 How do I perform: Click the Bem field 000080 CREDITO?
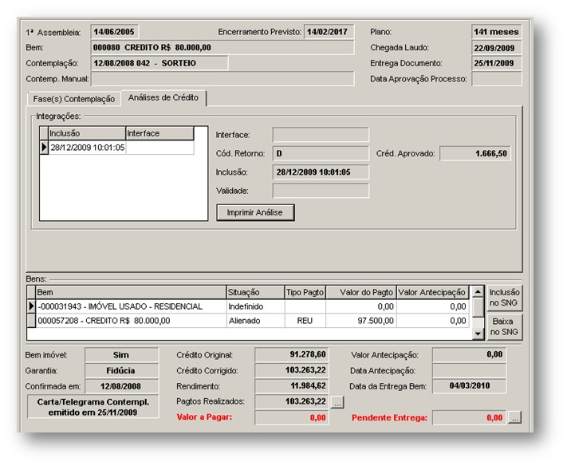coord(222,47)
